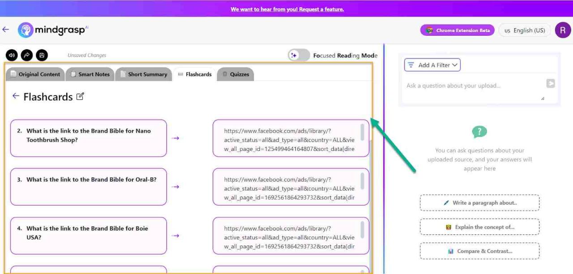Image resolution: width=573 pixels, height=274 pixels.
Task: Edit the Flashcards title with the pencil icon
Action: 80,96
